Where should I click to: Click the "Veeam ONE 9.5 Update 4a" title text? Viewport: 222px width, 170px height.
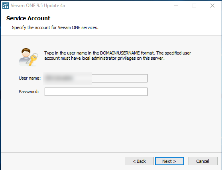coord(38,6)
